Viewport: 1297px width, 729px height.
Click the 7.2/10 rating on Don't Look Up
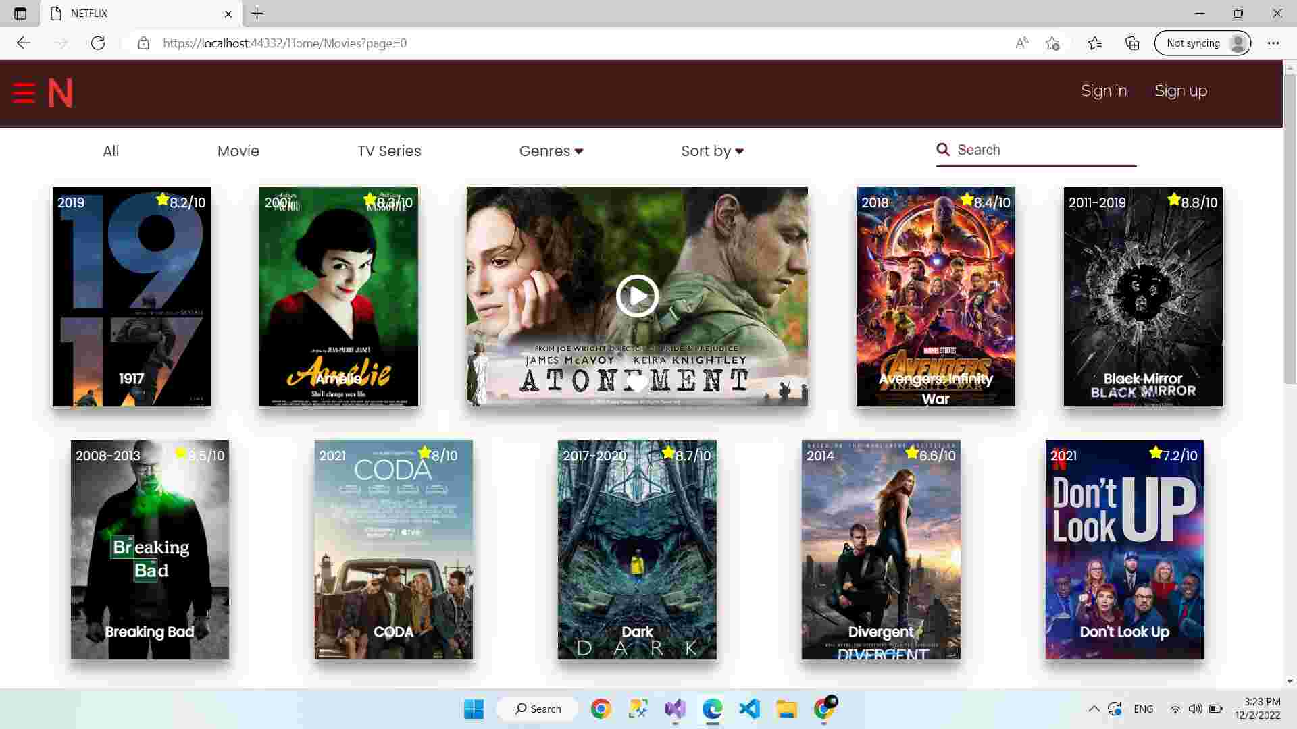pyautogui.click(x=1173, y=455)
